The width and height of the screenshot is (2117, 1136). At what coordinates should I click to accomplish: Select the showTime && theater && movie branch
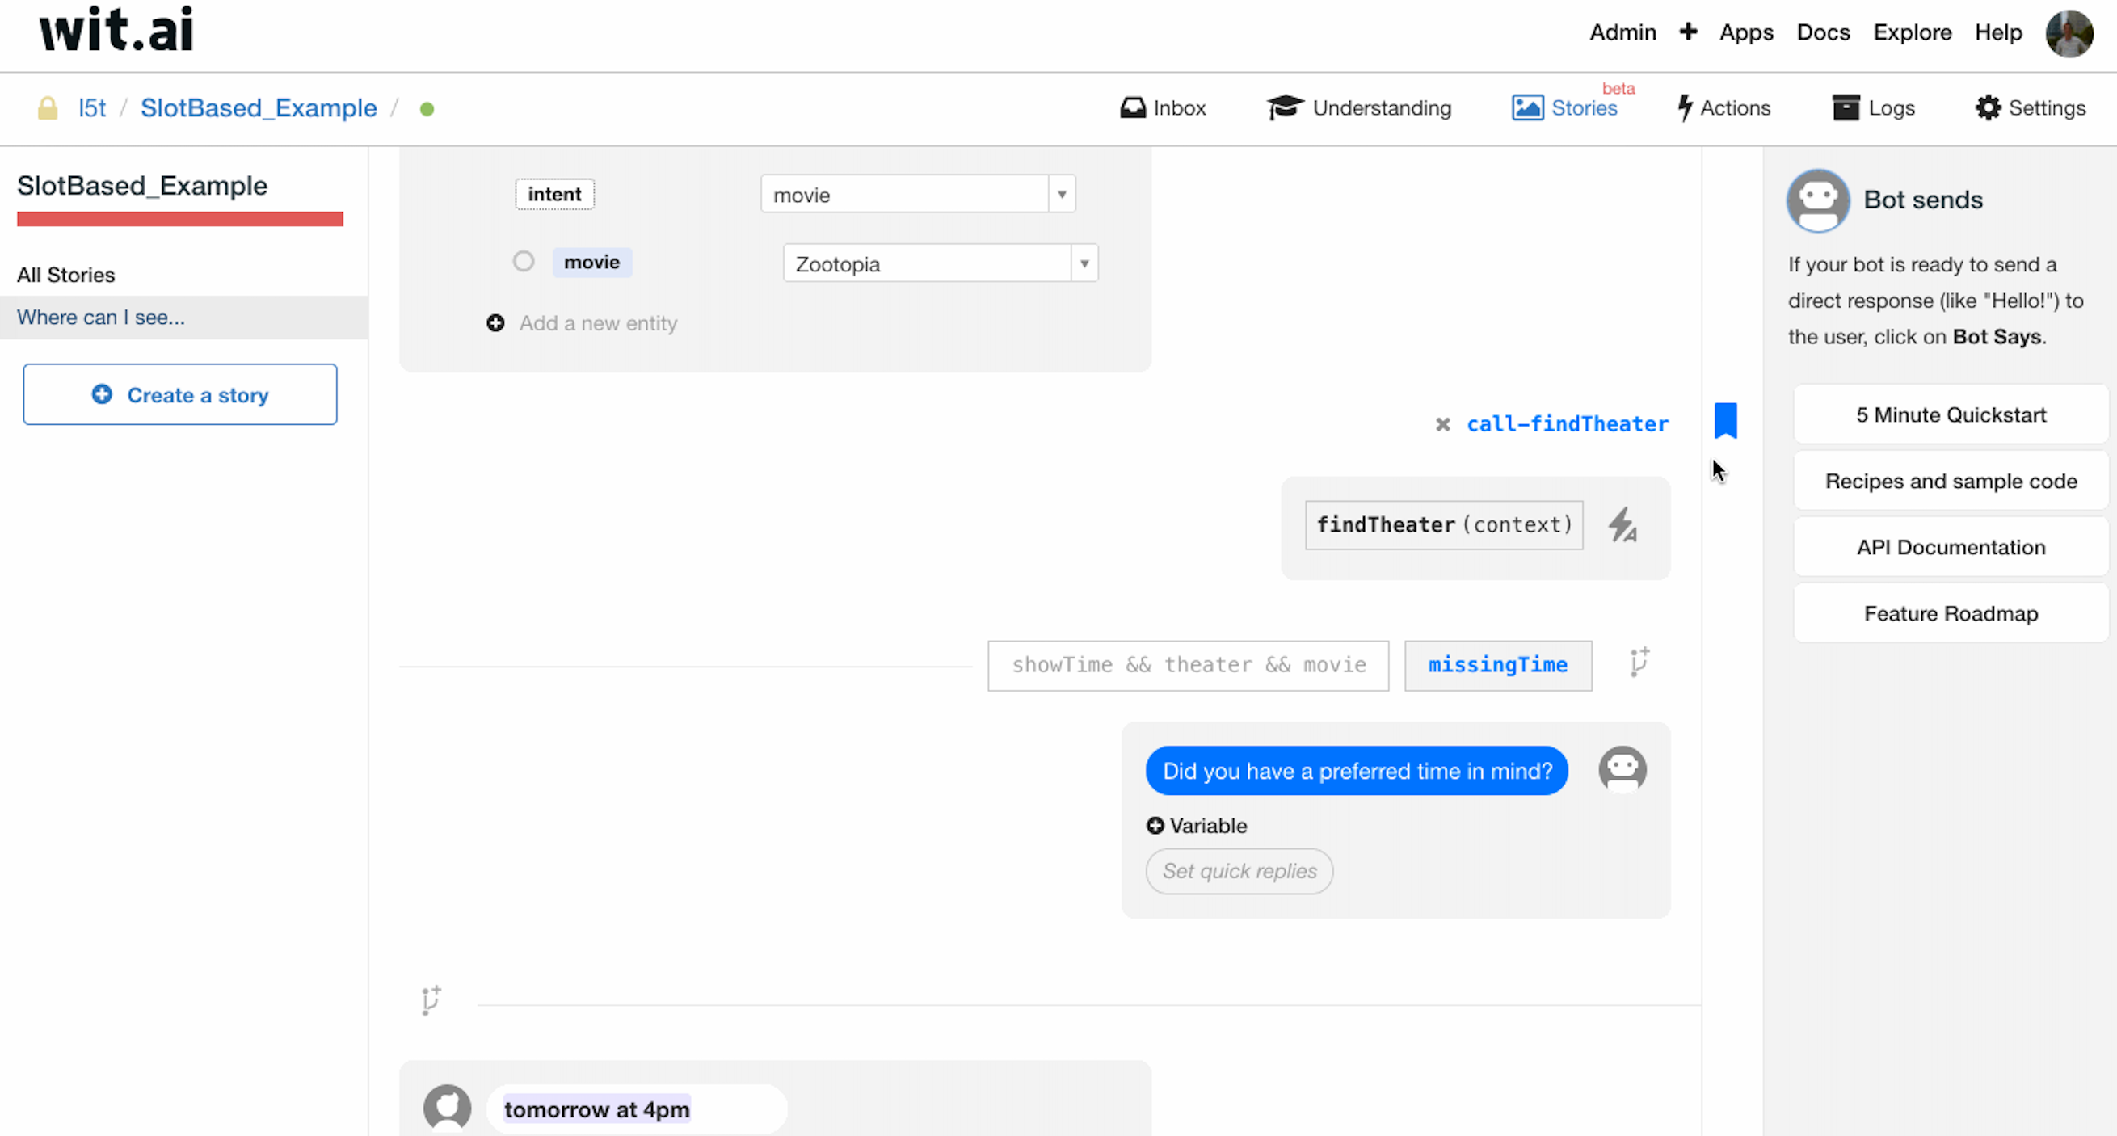point(1188,665)
